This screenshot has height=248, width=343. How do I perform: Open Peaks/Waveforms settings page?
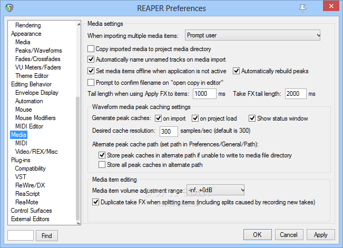pos(38,51)
